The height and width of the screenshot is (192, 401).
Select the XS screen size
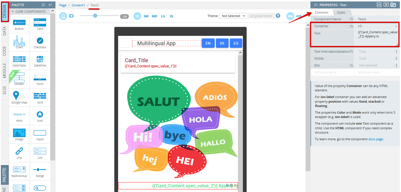click(137, 16)
